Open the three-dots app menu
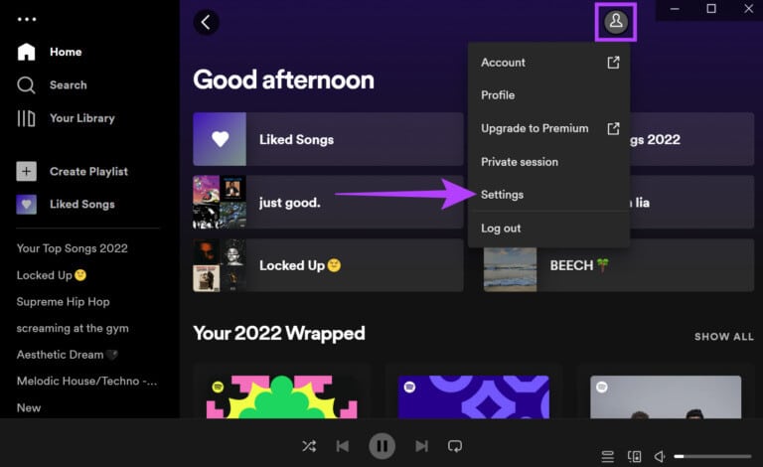763x467 pixels. tap(27, 20)
